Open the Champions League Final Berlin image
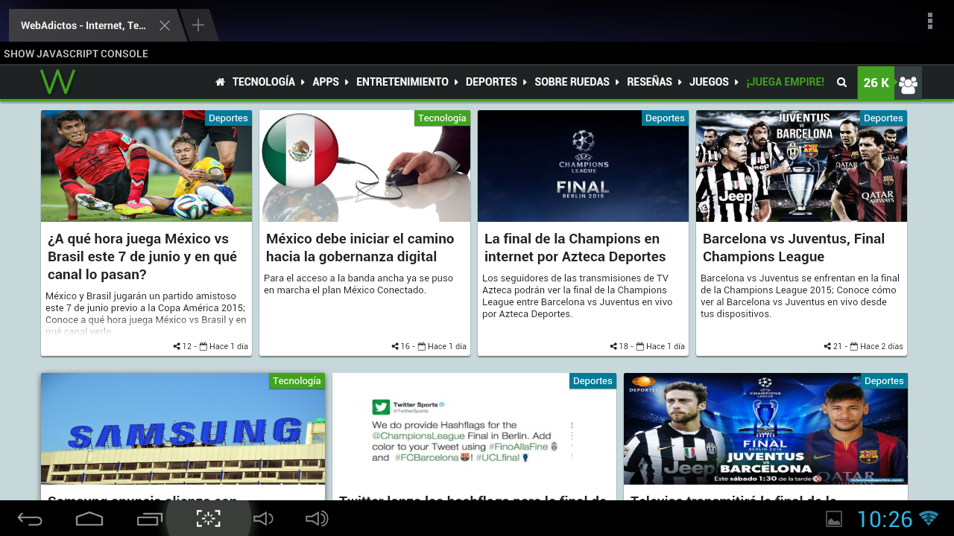The width and height of the screenshot is (954, 536). point(583,166)
